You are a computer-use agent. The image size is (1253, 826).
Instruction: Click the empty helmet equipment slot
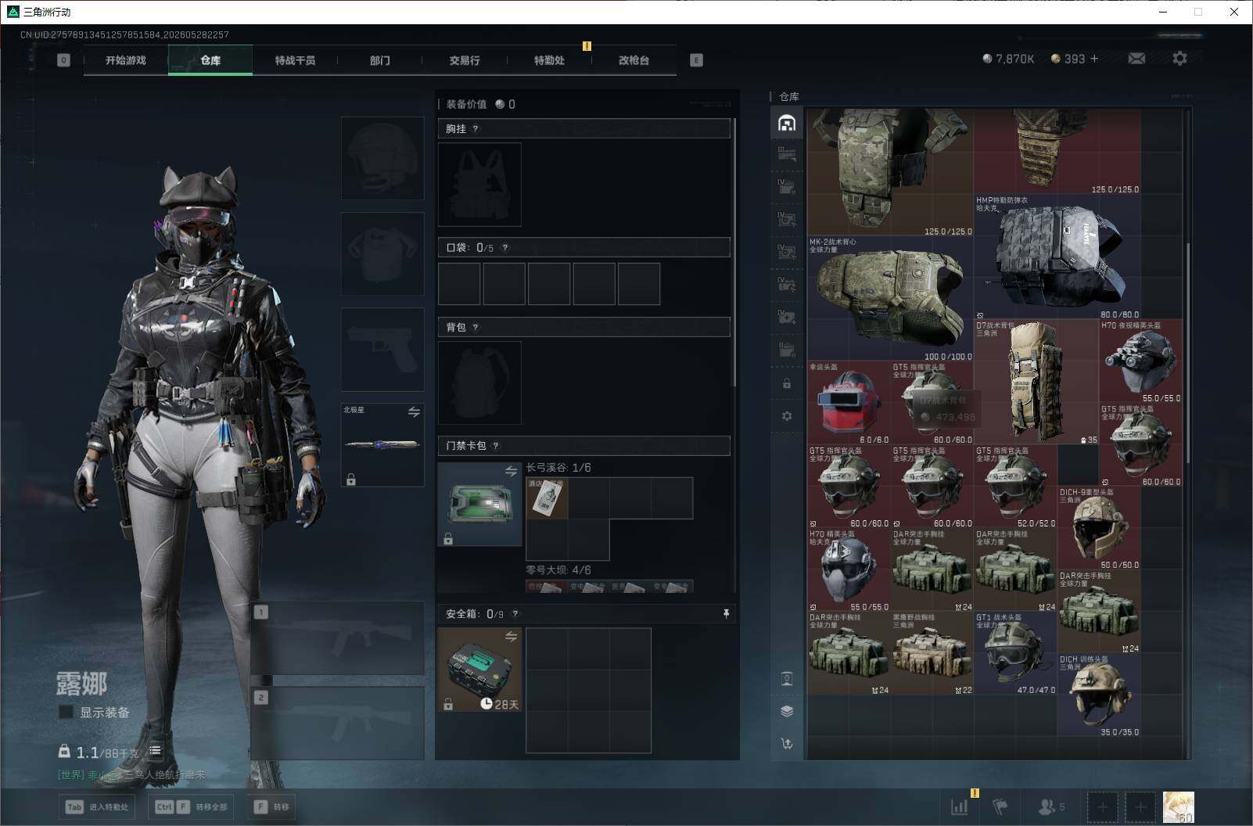(x=382, y=159)
